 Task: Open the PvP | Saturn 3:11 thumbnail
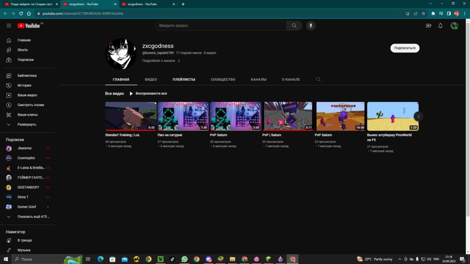tap(288, 116)
